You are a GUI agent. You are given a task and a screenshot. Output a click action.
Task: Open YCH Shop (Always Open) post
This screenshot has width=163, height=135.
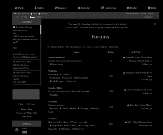click(140, 122)
